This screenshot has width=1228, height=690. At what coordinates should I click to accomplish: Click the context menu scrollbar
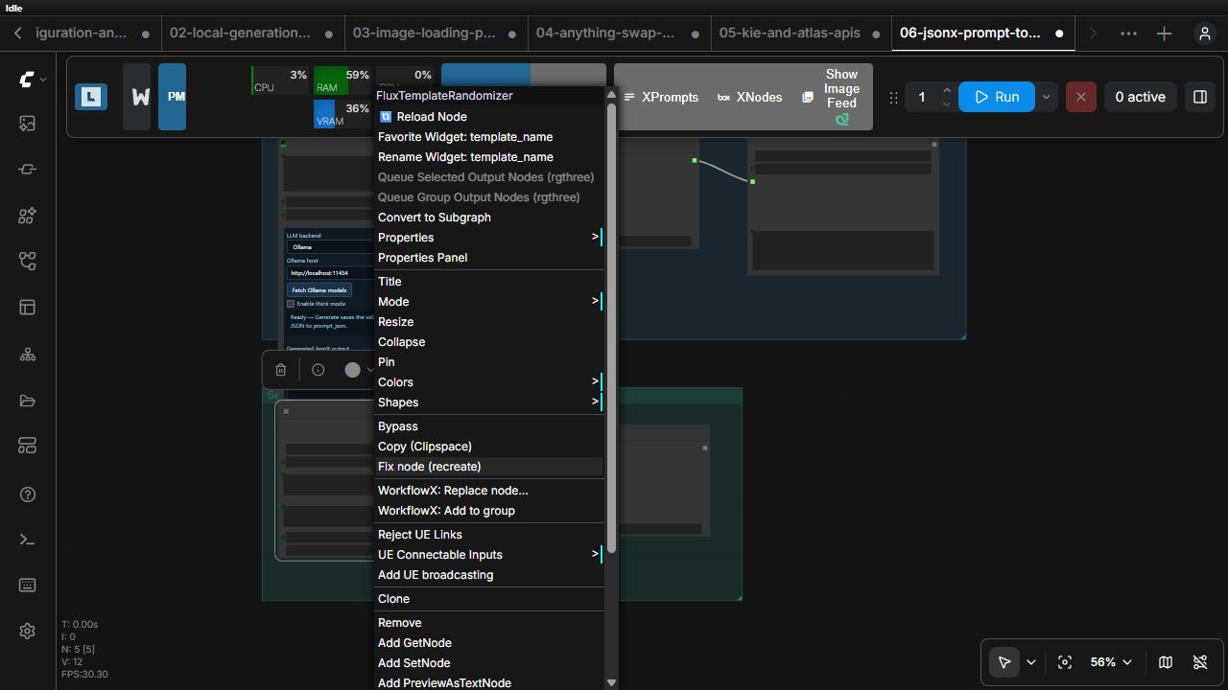611,326
